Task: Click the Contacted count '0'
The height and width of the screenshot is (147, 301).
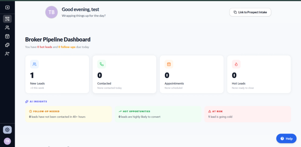Action: (x=100, y=75)
